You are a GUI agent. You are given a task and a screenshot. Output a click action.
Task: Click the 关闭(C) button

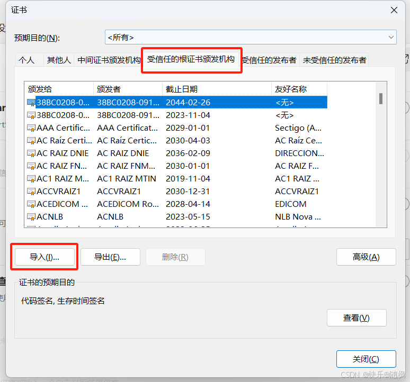[366, 359]
